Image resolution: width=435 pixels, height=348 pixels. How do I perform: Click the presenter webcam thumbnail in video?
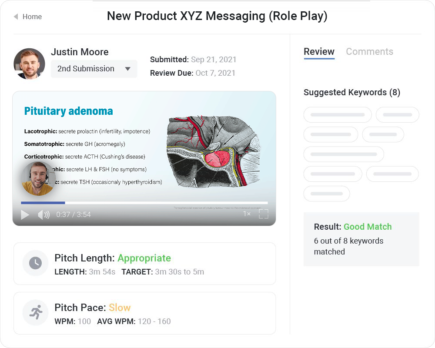(38, 178)
